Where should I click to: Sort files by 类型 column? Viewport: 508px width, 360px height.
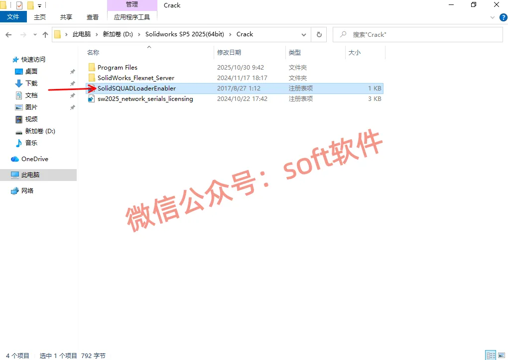click(x=294, y=52)
